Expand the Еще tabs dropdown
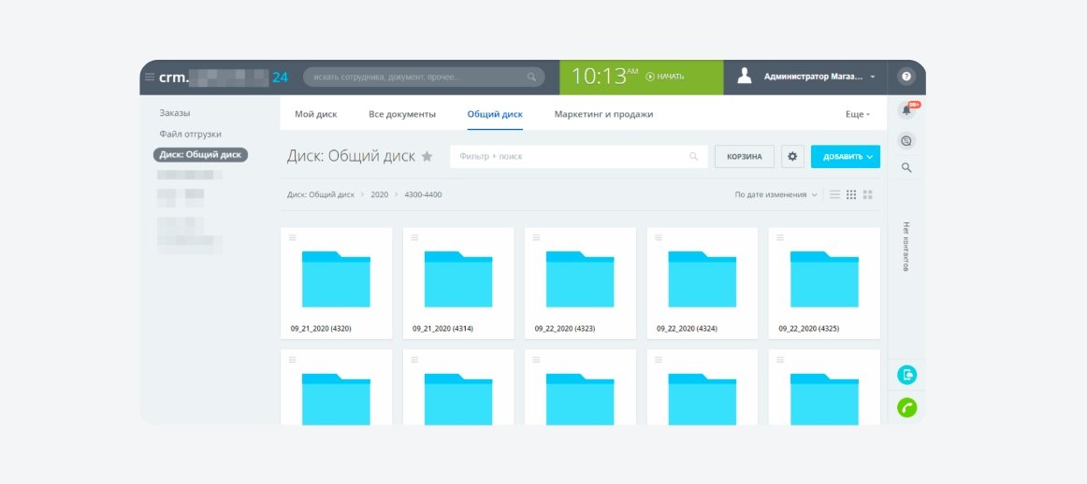Image resolution: width=1087 pixels, height=484 pixels. click(x=858, y=114)
